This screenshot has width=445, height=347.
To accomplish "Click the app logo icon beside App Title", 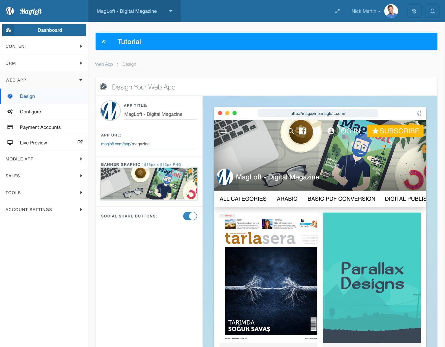I will pyautogui.click(x=110, y=111).
